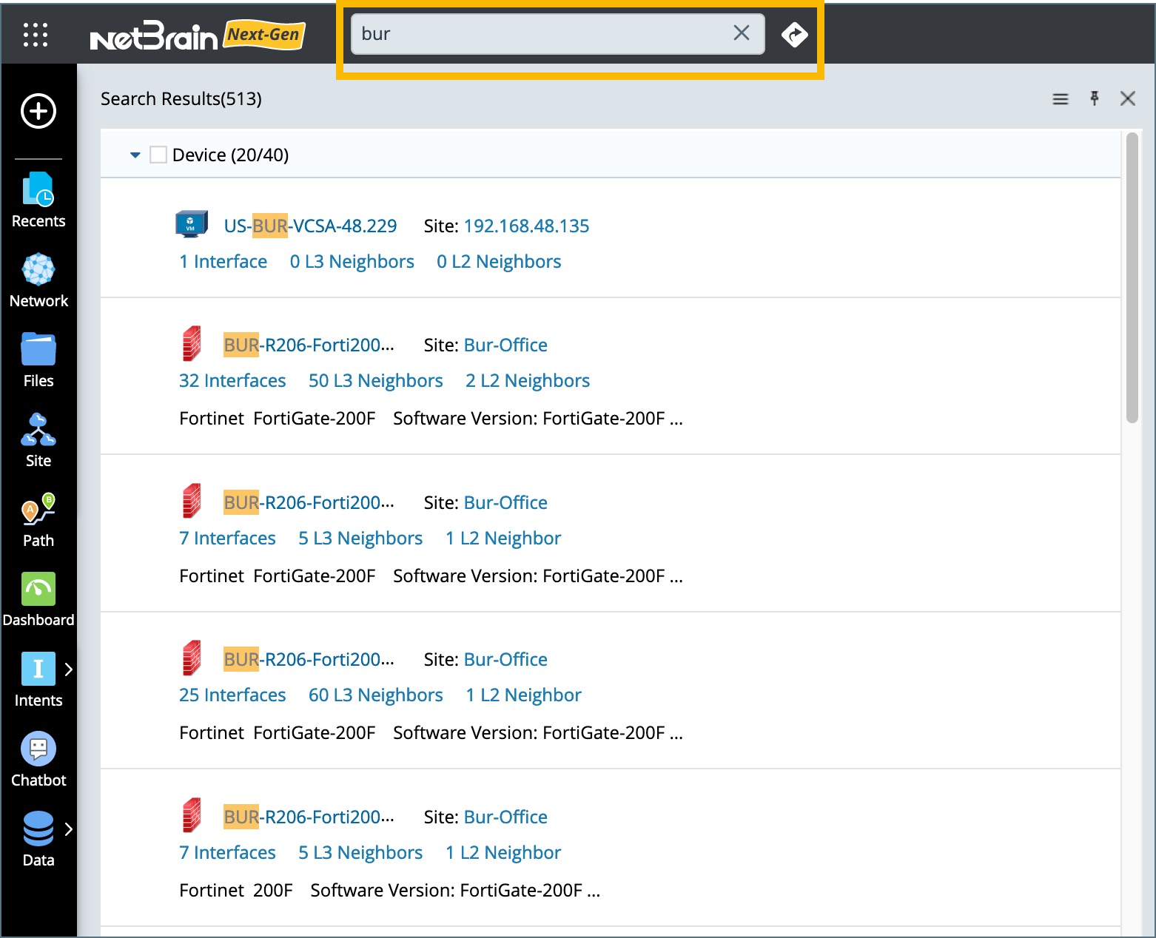Screen dimensions: 1156x938
Task: Launch the Chatbot panel
Action: (38, 752)
